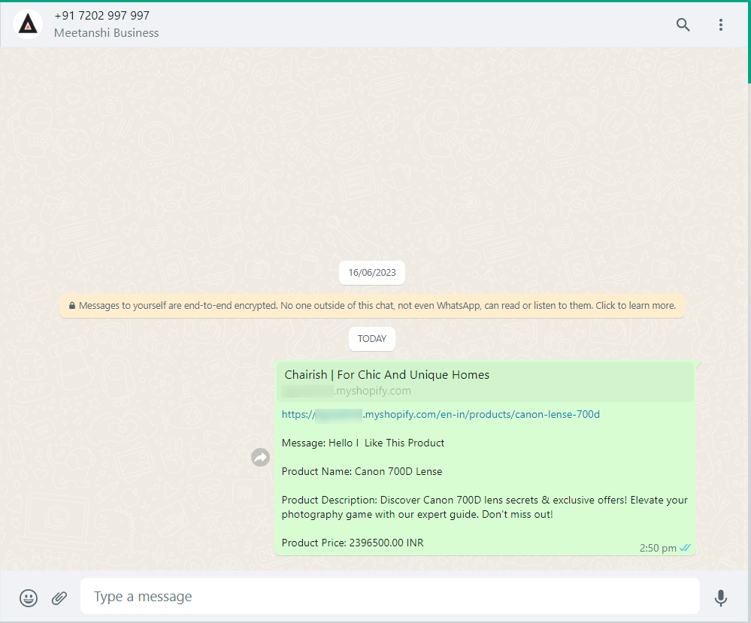Click the end-to-end encryption notice
The height and width of the screenshot is (623, 751).
[x=372, y=306]
